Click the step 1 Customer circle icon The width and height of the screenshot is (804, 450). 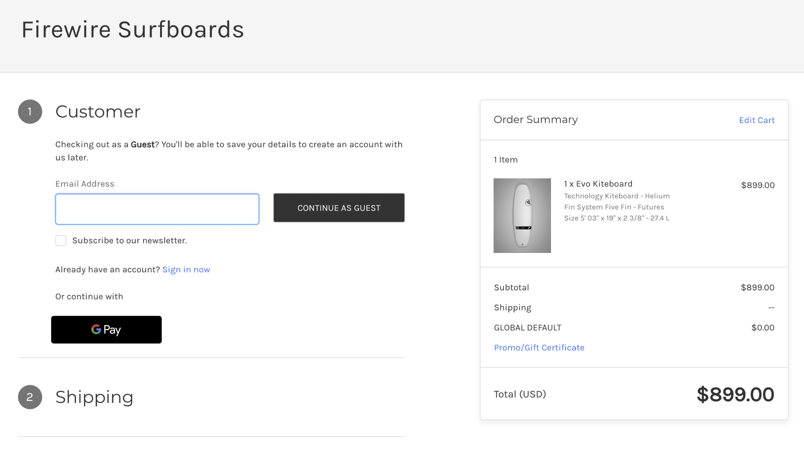(30, 112)
